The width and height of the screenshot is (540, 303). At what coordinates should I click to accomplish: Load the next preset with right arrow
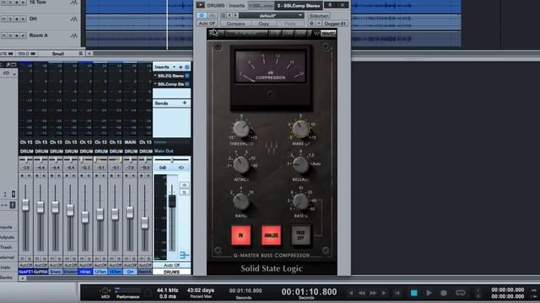click(235, 15)
